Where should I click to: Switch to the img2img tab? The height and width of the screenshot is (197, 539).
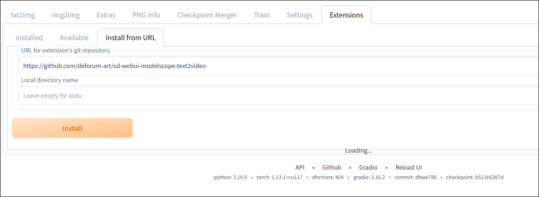(x=66, y=15)
